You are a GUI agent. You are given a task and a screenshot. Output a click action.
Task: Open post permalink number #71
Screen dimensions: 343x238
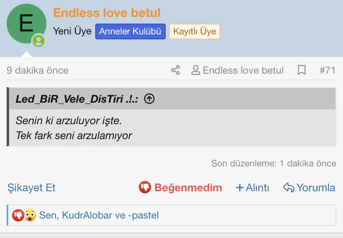327,70
